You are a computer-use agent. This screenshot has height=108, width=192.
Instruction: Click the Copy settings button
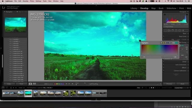9,84
